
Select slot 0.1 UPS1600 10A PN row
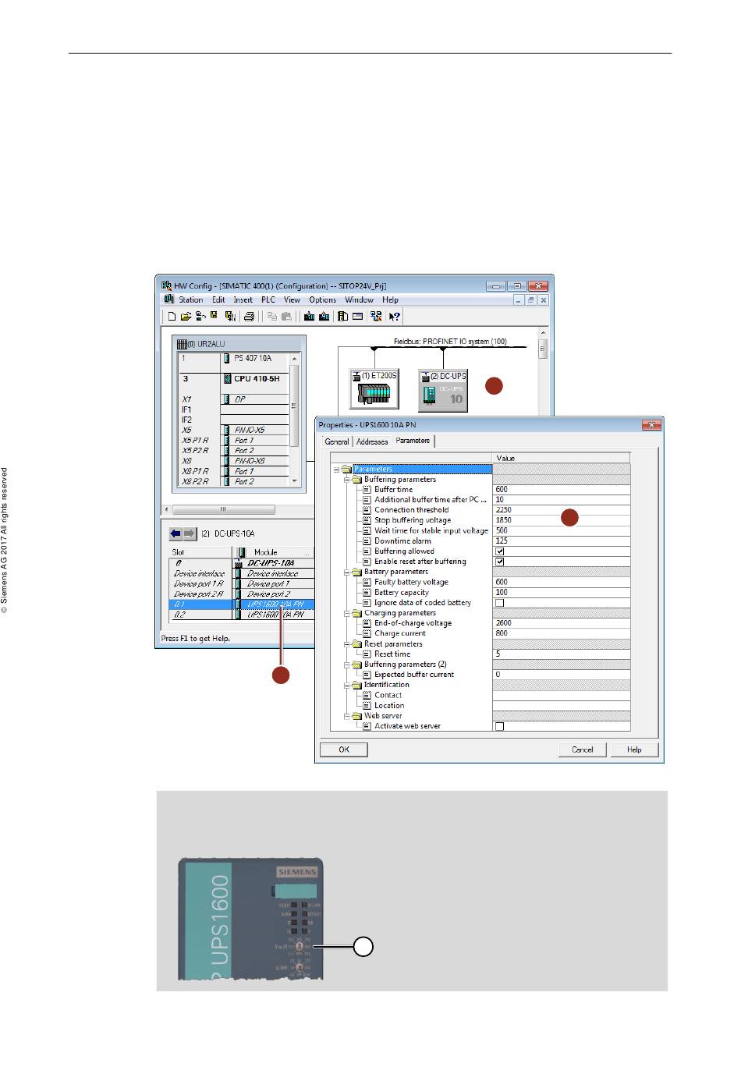point(242,604)
